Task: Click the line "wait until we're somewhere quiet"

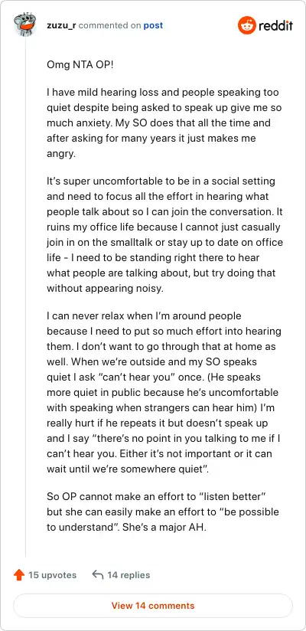Action: coord(128,469)
